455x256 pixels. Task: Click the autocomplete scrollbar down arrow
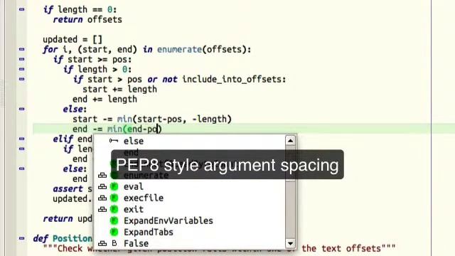click(x=290, y=243)
